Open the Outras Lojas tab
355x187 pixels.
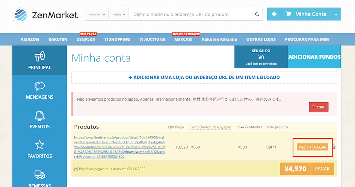pyautogui.click(x=261, y=39)
